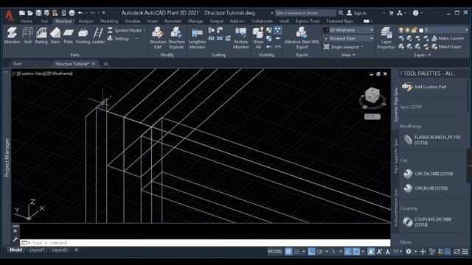The height and width of the screenshot is (265, 472).
Task: Click Make Current layer button
Action: (448, 38)
